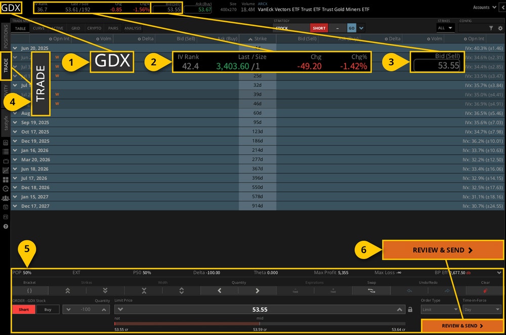Decrease quantity with left chevron icon
This screenshot has height=335, width=506.
click(x=220, y=290)
